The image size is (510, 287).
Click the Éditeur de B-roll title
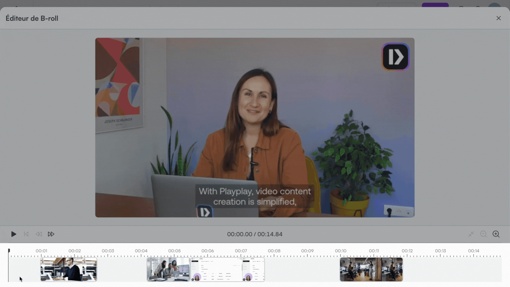[32, 18]
